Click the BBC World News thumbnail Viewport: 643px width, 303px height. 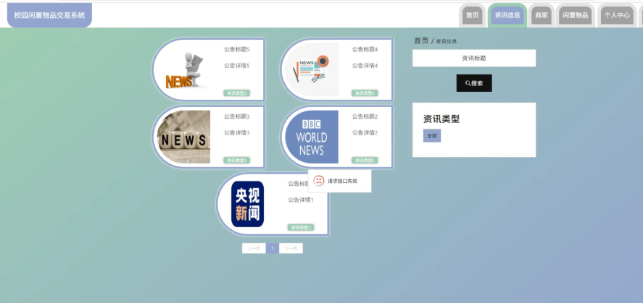312,137
